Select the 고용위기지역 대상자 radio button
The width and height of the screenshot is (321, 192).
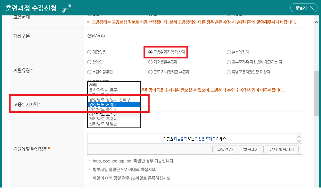(x=151, y=52)
